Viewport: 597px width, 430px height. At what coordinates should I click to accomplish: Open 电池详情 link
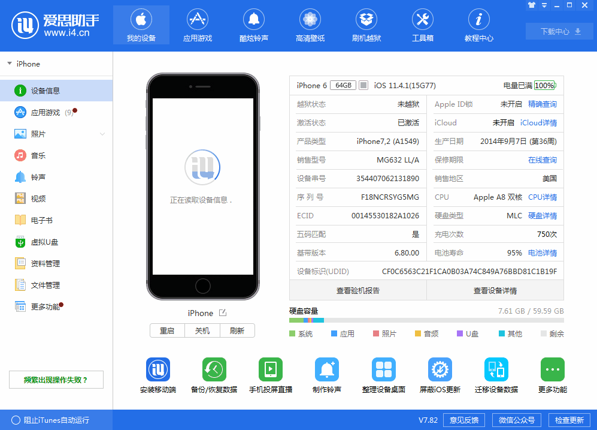(543, 253)
